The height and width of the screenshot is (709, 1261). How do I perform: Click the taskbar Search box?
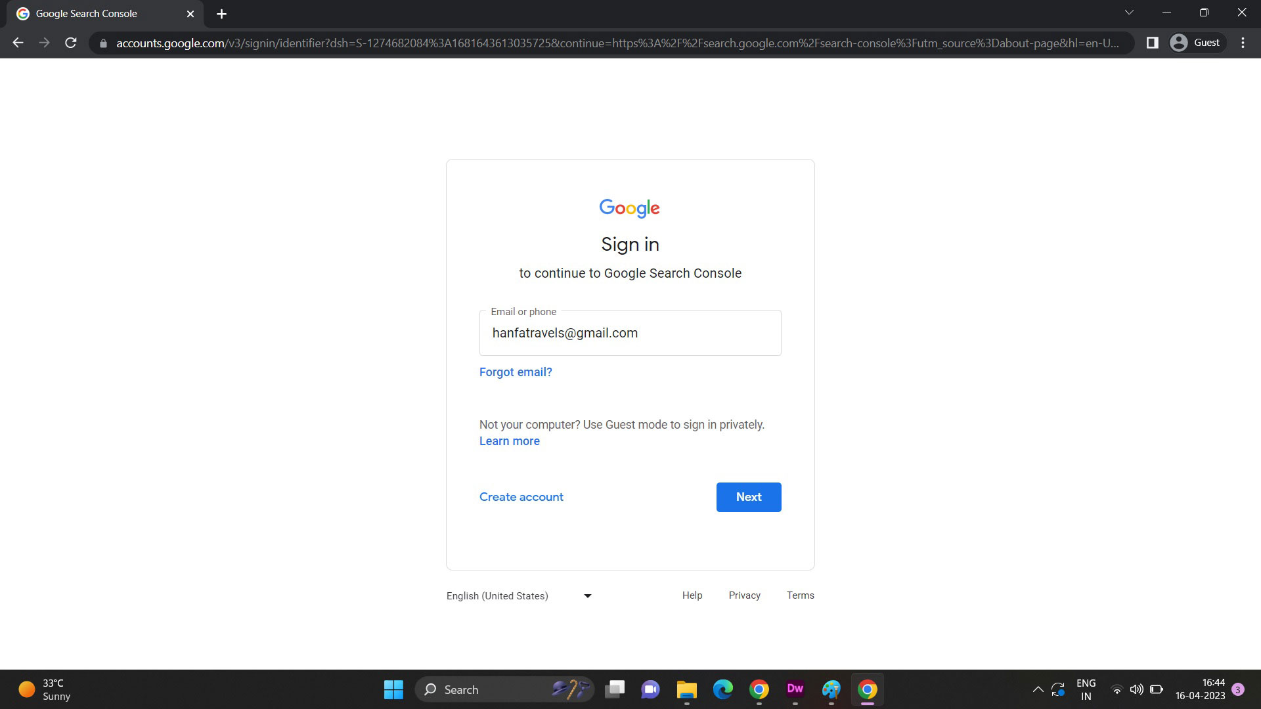point(504,689)
